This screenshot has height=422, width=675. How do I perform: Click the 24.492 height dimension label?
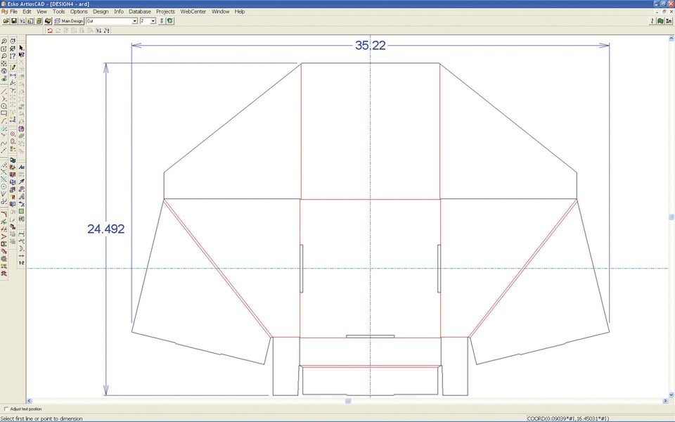coord(106,229)
